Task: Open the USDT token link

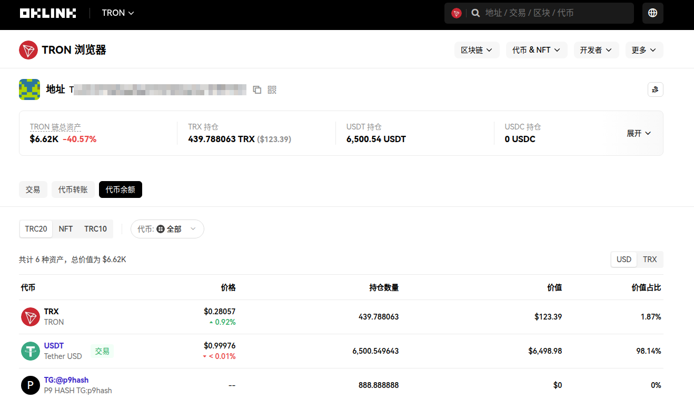Action: (54, 346)
